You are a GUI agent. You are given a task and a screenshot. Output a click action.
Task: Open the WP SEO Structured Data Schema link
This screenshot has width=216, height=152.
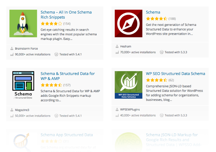pyautogui.click(x=175, y=74)
